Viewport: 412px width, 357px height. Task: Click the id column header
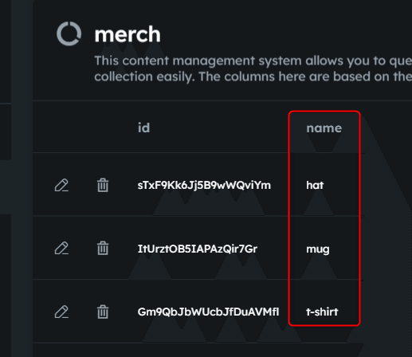pyautogui.click(x=143, y=127)
